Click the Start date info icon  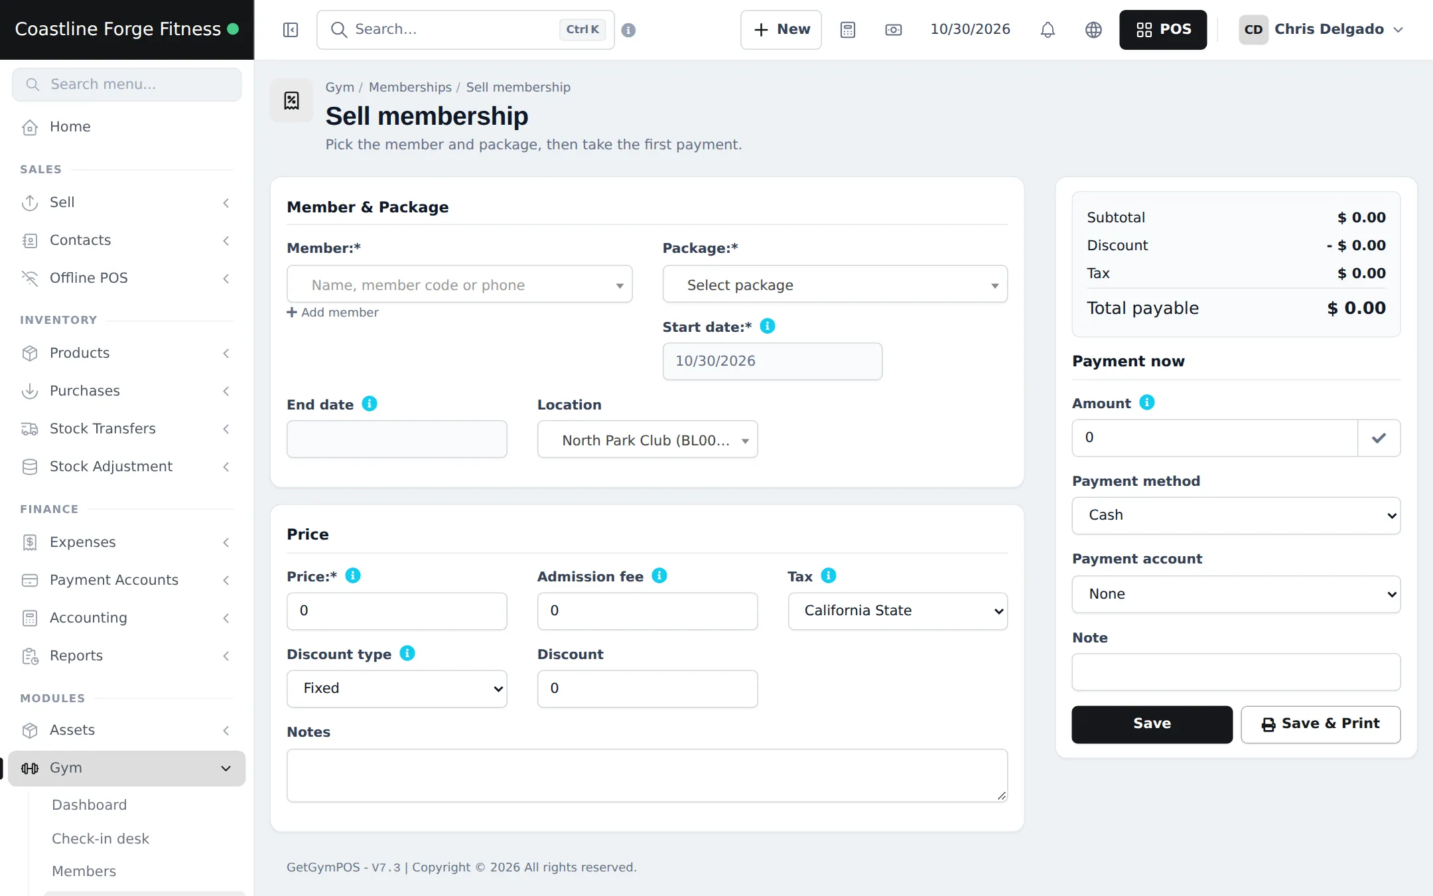767,326
